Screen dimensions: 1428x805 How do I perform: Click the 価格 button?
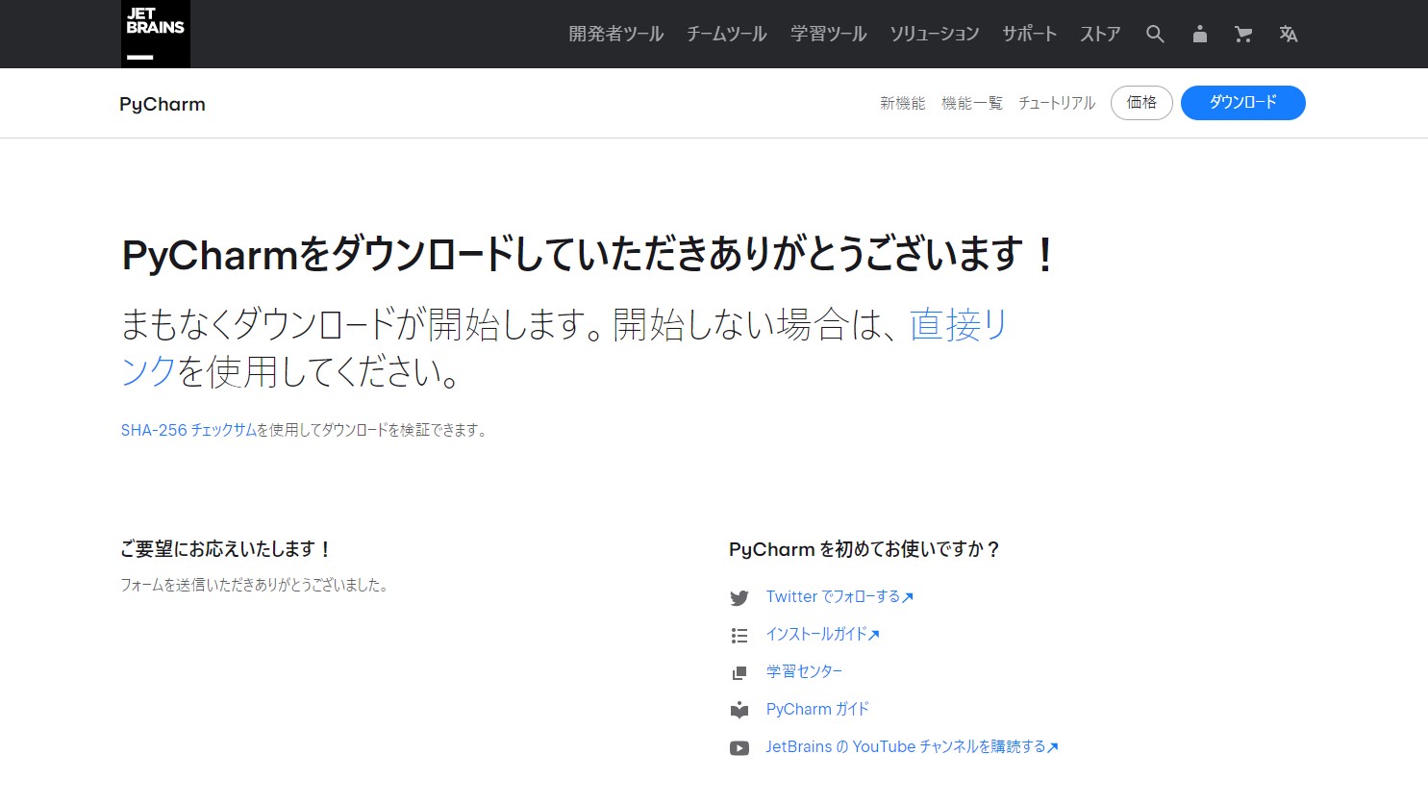[1141, 103]
